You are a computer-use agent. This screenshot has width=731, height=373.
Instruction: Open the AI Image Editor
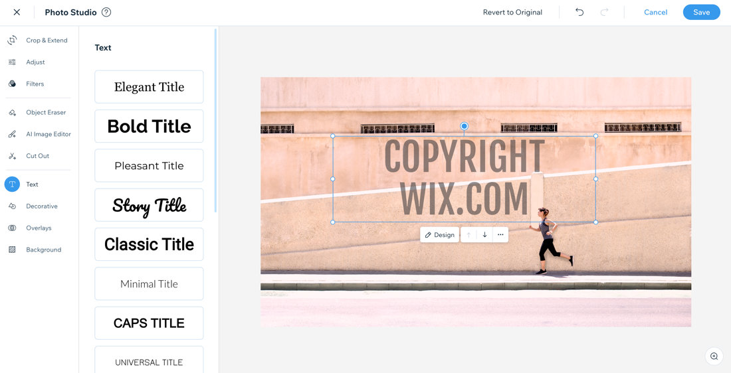40,134
